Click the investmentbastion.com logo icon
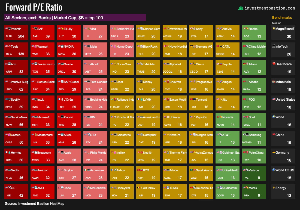 tap(241, 8)
